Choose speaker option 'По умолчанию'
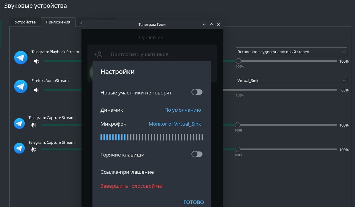 point(183,110)
